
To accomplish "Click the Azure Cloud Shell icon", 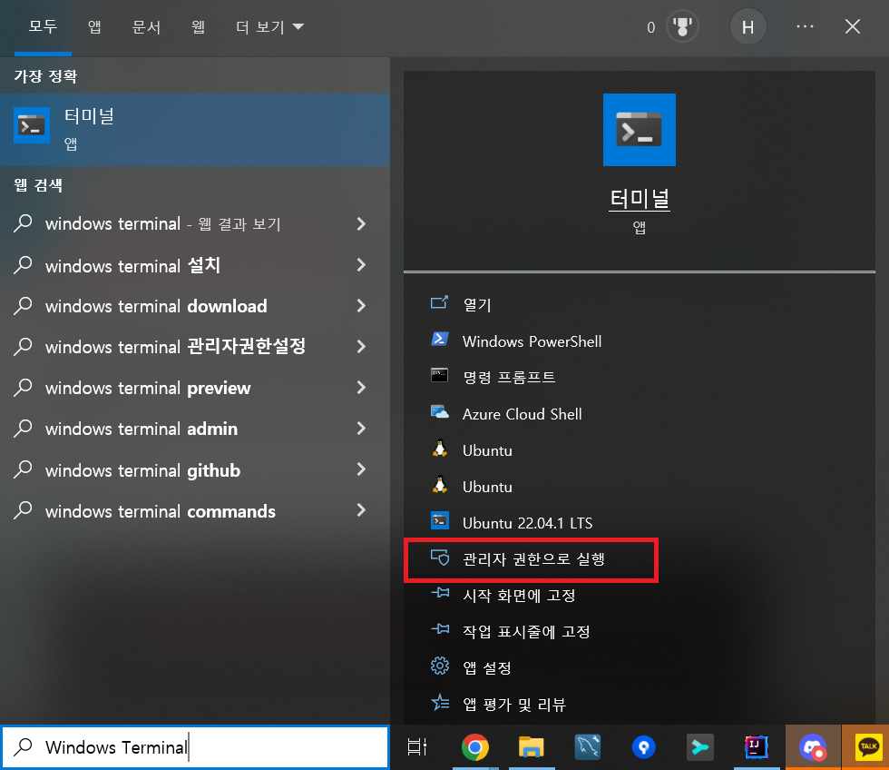I will point(439,412).
